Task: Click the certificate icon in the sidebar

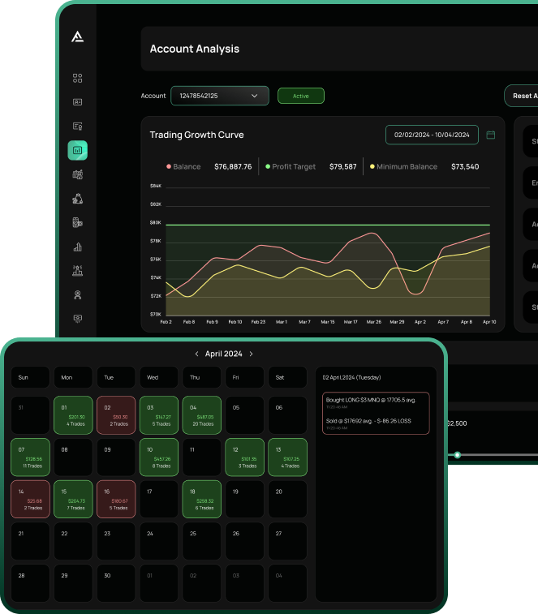Action: pos(78,127)
